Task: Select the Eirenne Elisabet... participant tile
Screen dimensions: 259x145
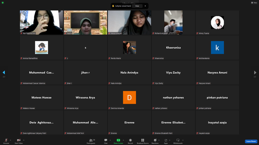Action: coord(173,122)
